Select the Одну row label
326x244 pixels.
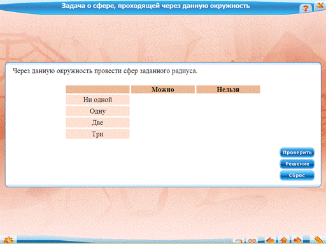click(x=97, y=111)
